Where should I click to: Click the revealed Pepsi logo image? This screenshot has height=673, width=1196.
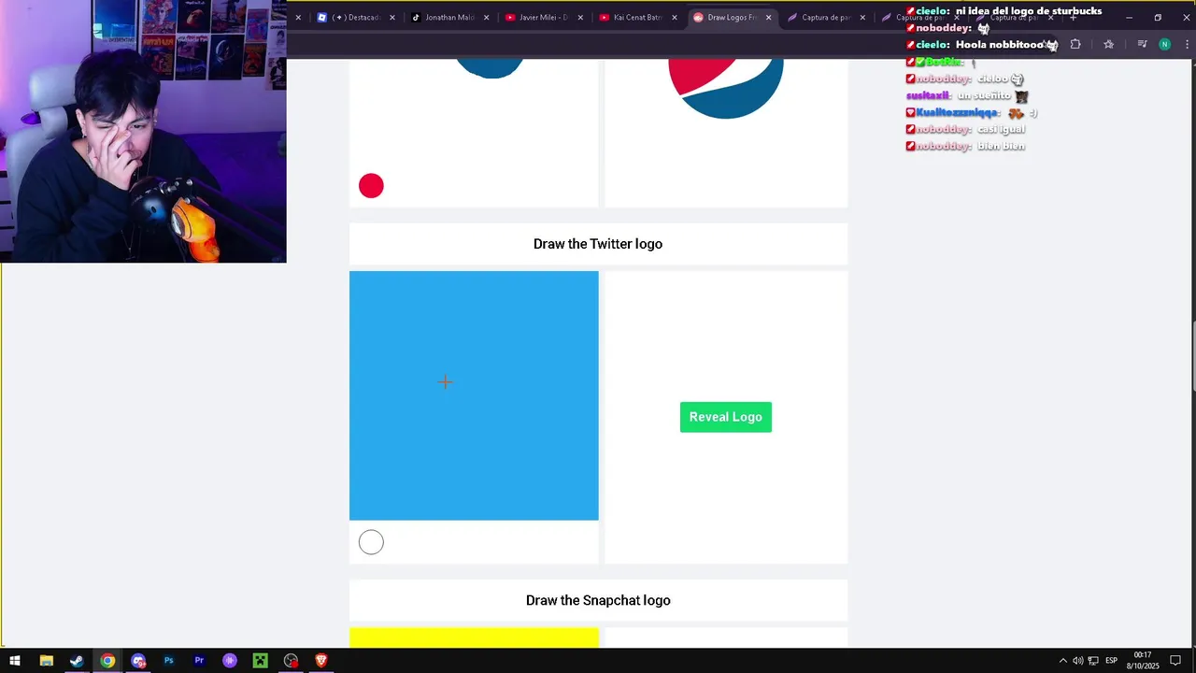pos(726,89)
